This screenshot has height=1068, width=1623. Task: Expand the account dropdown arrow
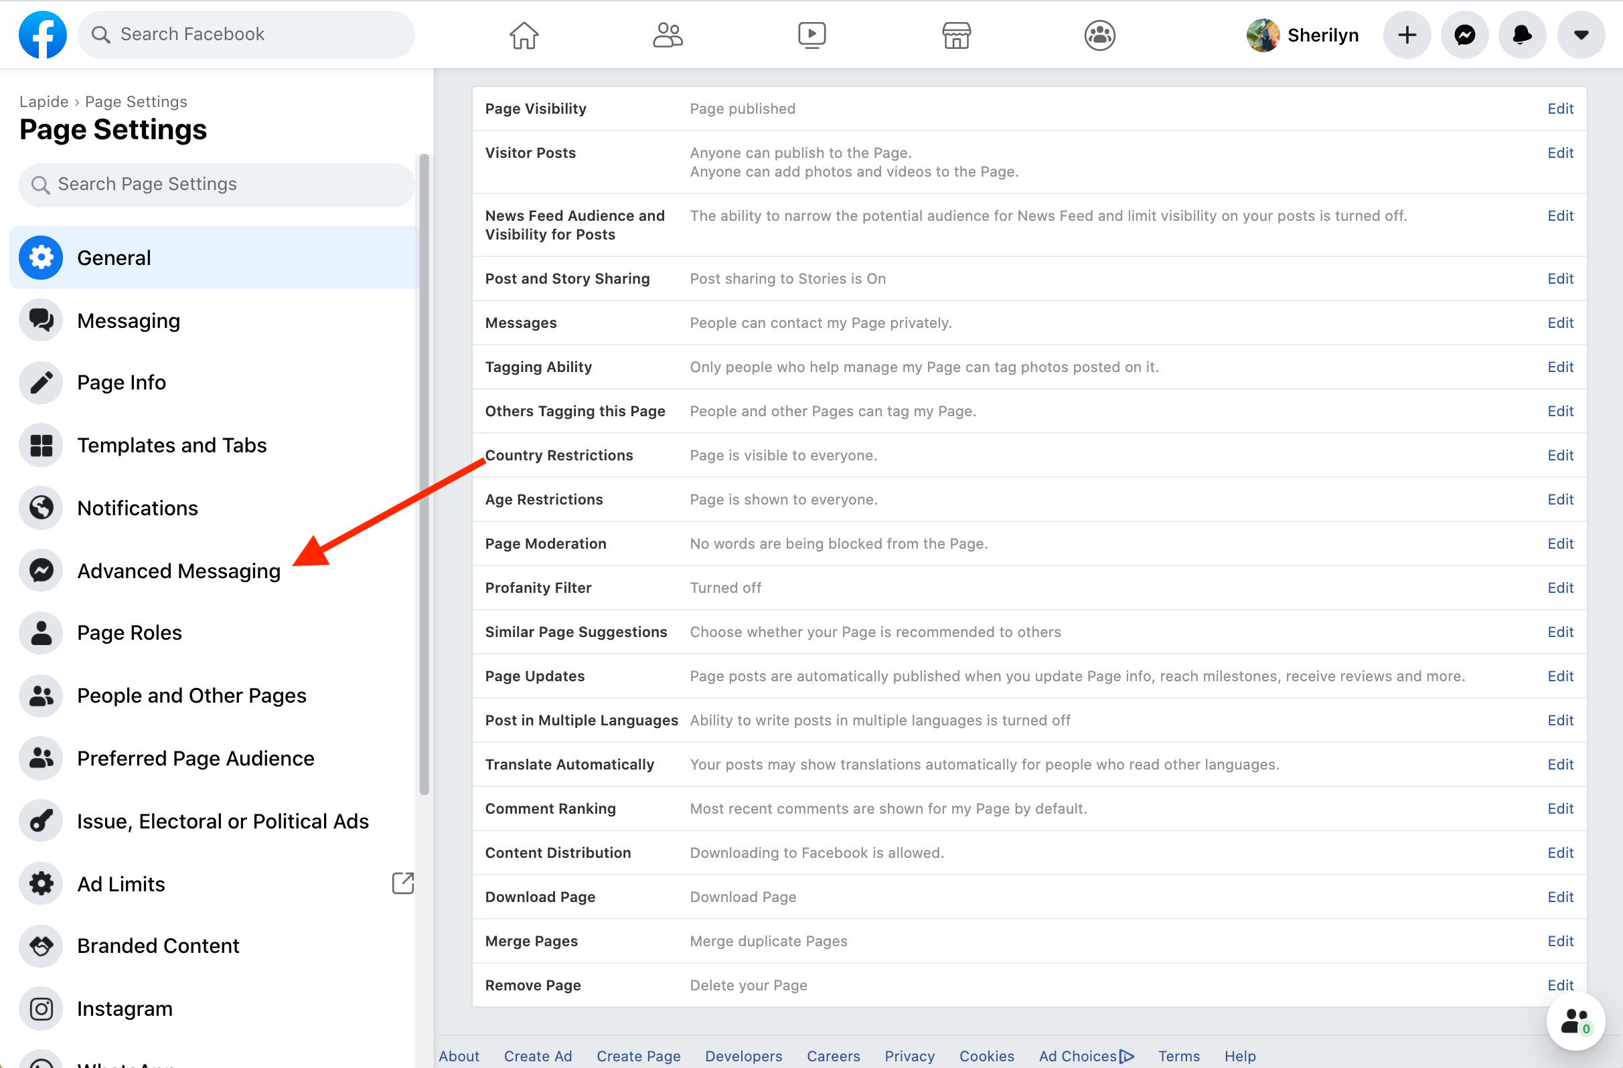pyautogui.click(x=1581, y=35)
